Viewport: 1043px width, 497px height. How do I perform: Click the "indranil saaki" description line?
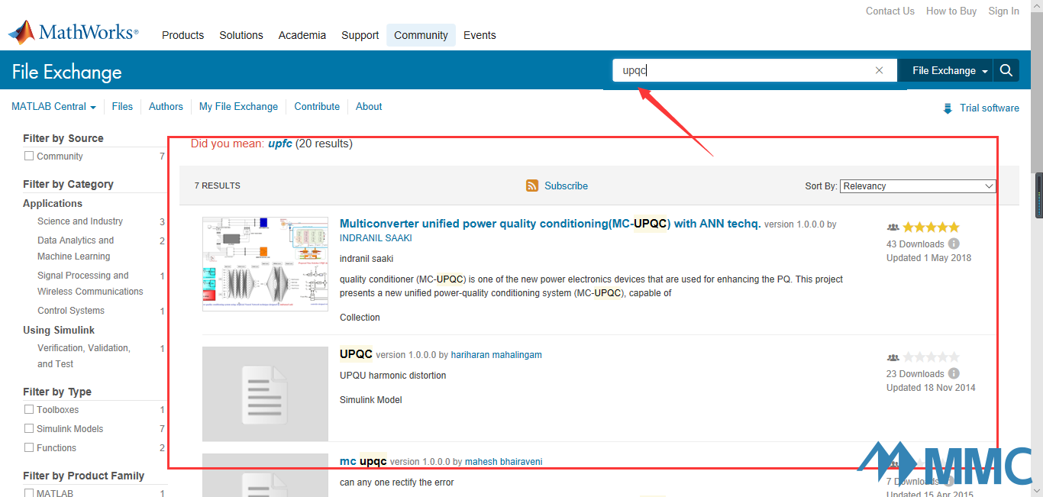click(367, 259)
